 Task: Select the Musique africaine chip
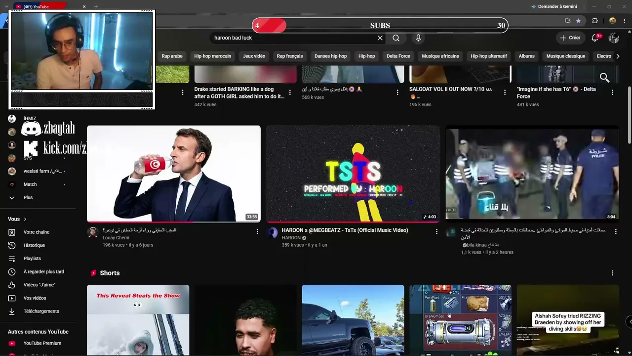440,56
